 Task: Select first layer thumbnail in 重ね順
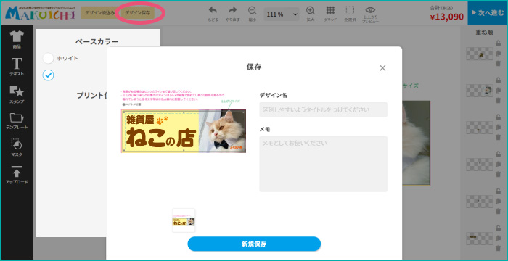pos(480,54)
